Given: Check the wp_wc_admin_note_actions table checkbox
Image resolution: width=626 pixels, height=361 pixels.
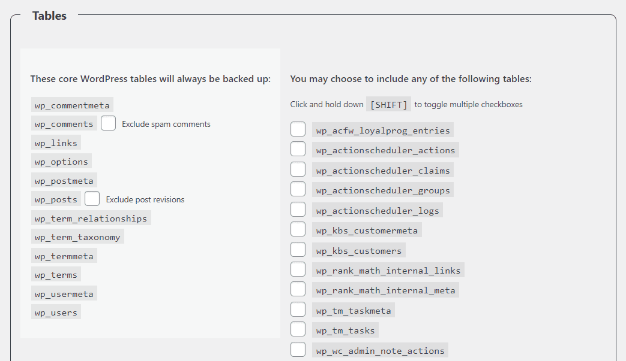Looking at the screenshot, I should coord(298,350).
